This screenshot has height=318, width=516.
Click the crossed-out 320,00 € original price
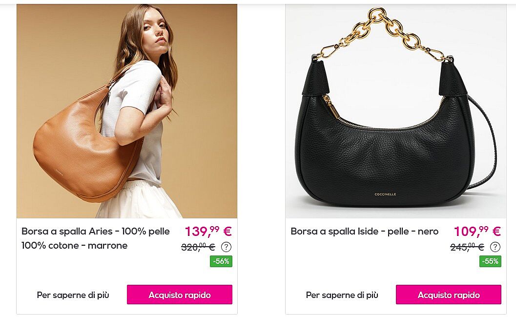(x=198, y=247)
